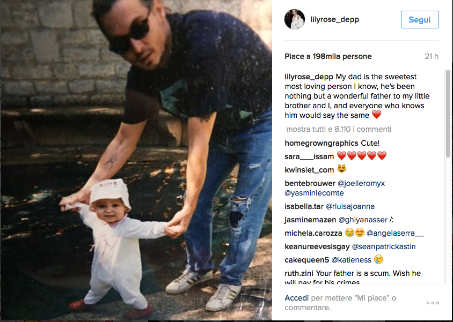Screen dimensions: 453x322
Task: Open homegrowngraphics commenter profile
Action: (322, 143)
